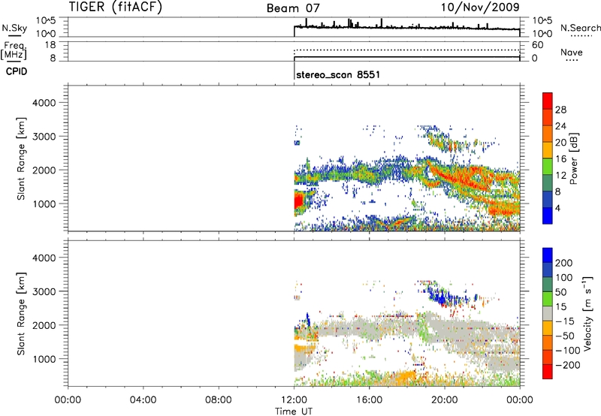Select the Freq. [MHz] axis label
The height and width of the screenshot is (416, 601).
pyautogui.click(x=14, y=50)
